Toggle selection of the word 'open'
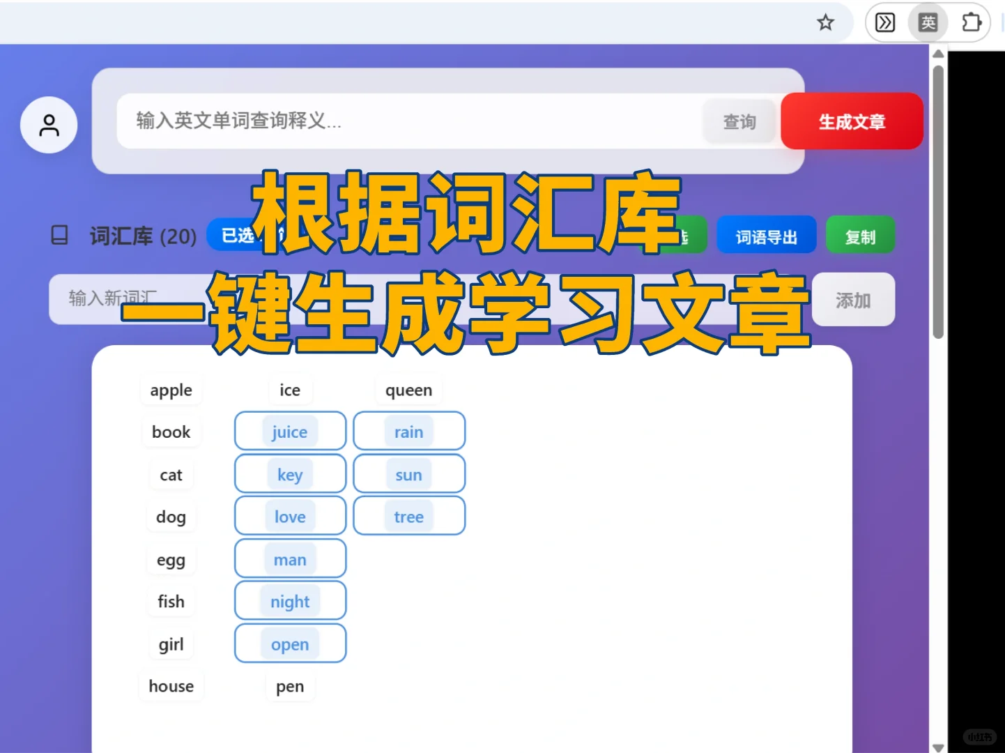The height and width of the screenshot is (753, 1005). tap(290, 643)
